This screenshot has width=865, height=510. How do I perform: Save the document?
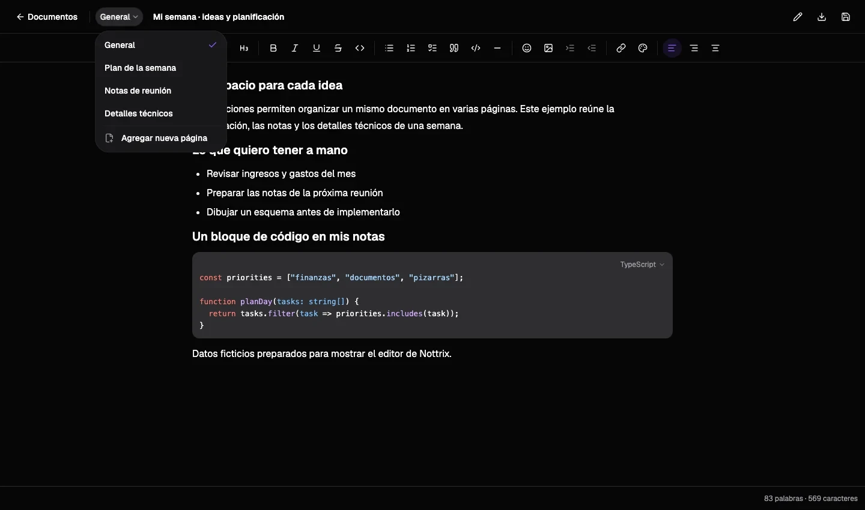click(x=846, y=17)
